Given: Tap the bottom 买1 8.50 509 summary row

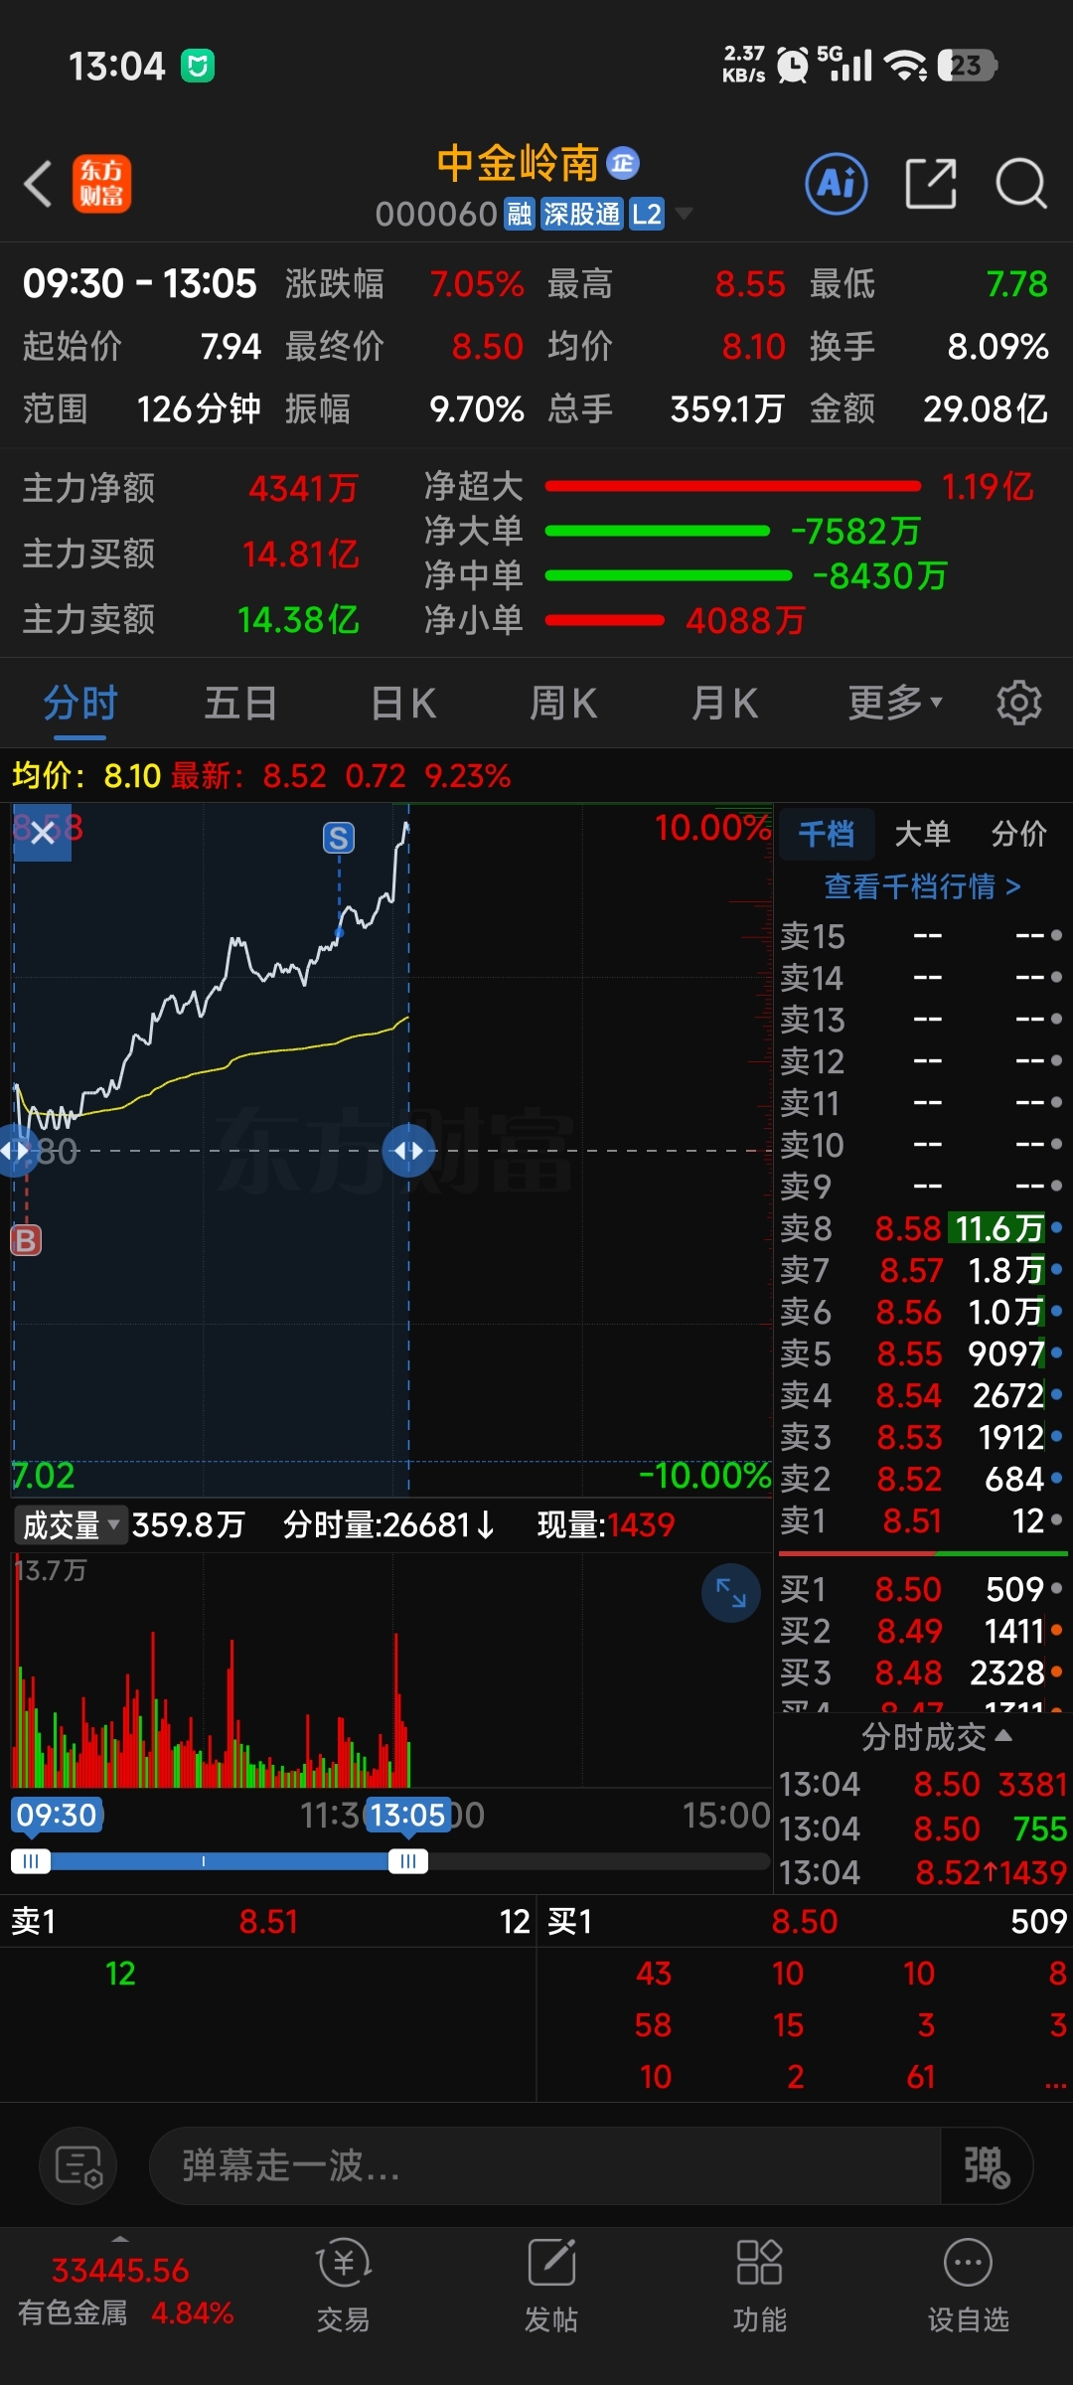Looking at the screenshot, I should pyautogui.click(x=805, y=1921).
